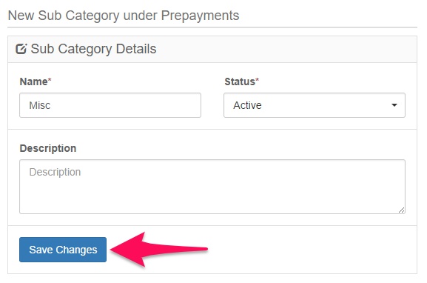Viewport: 427px width, 283px height.
Task: Click the Misc text inside Name box
Action: click(40, 105)
